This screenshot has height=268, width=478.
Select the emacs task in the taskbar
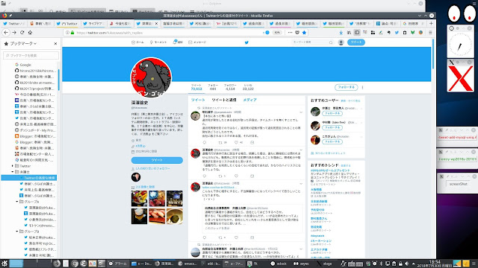(187, 264)
